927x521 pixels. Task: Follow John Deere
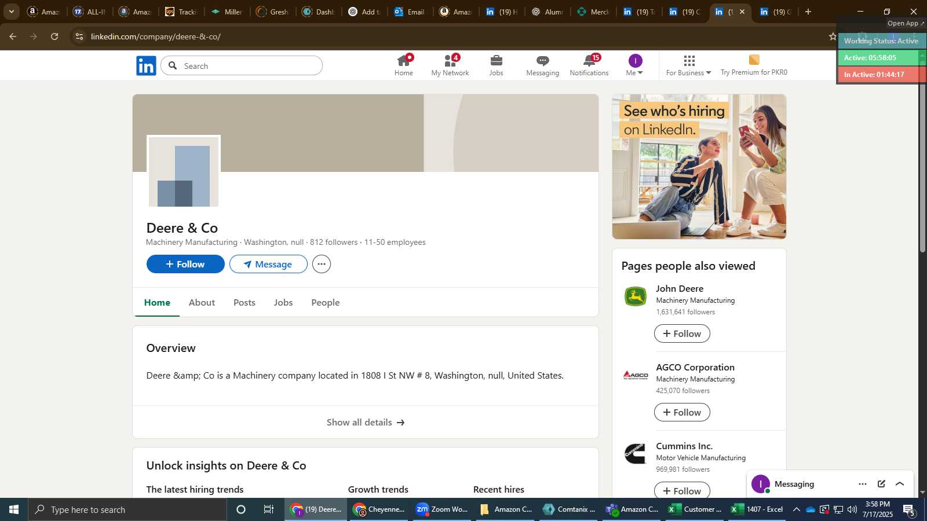(x=682, y=333)
